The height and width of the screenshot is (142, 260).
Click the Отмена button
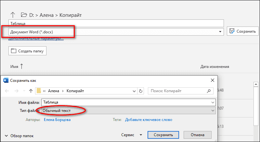point(198,135)
